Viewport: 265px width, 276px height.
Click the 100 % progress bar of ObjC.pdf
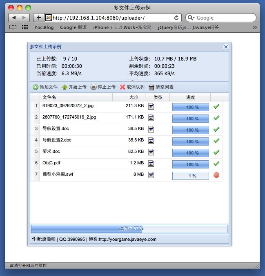(191, 164)
